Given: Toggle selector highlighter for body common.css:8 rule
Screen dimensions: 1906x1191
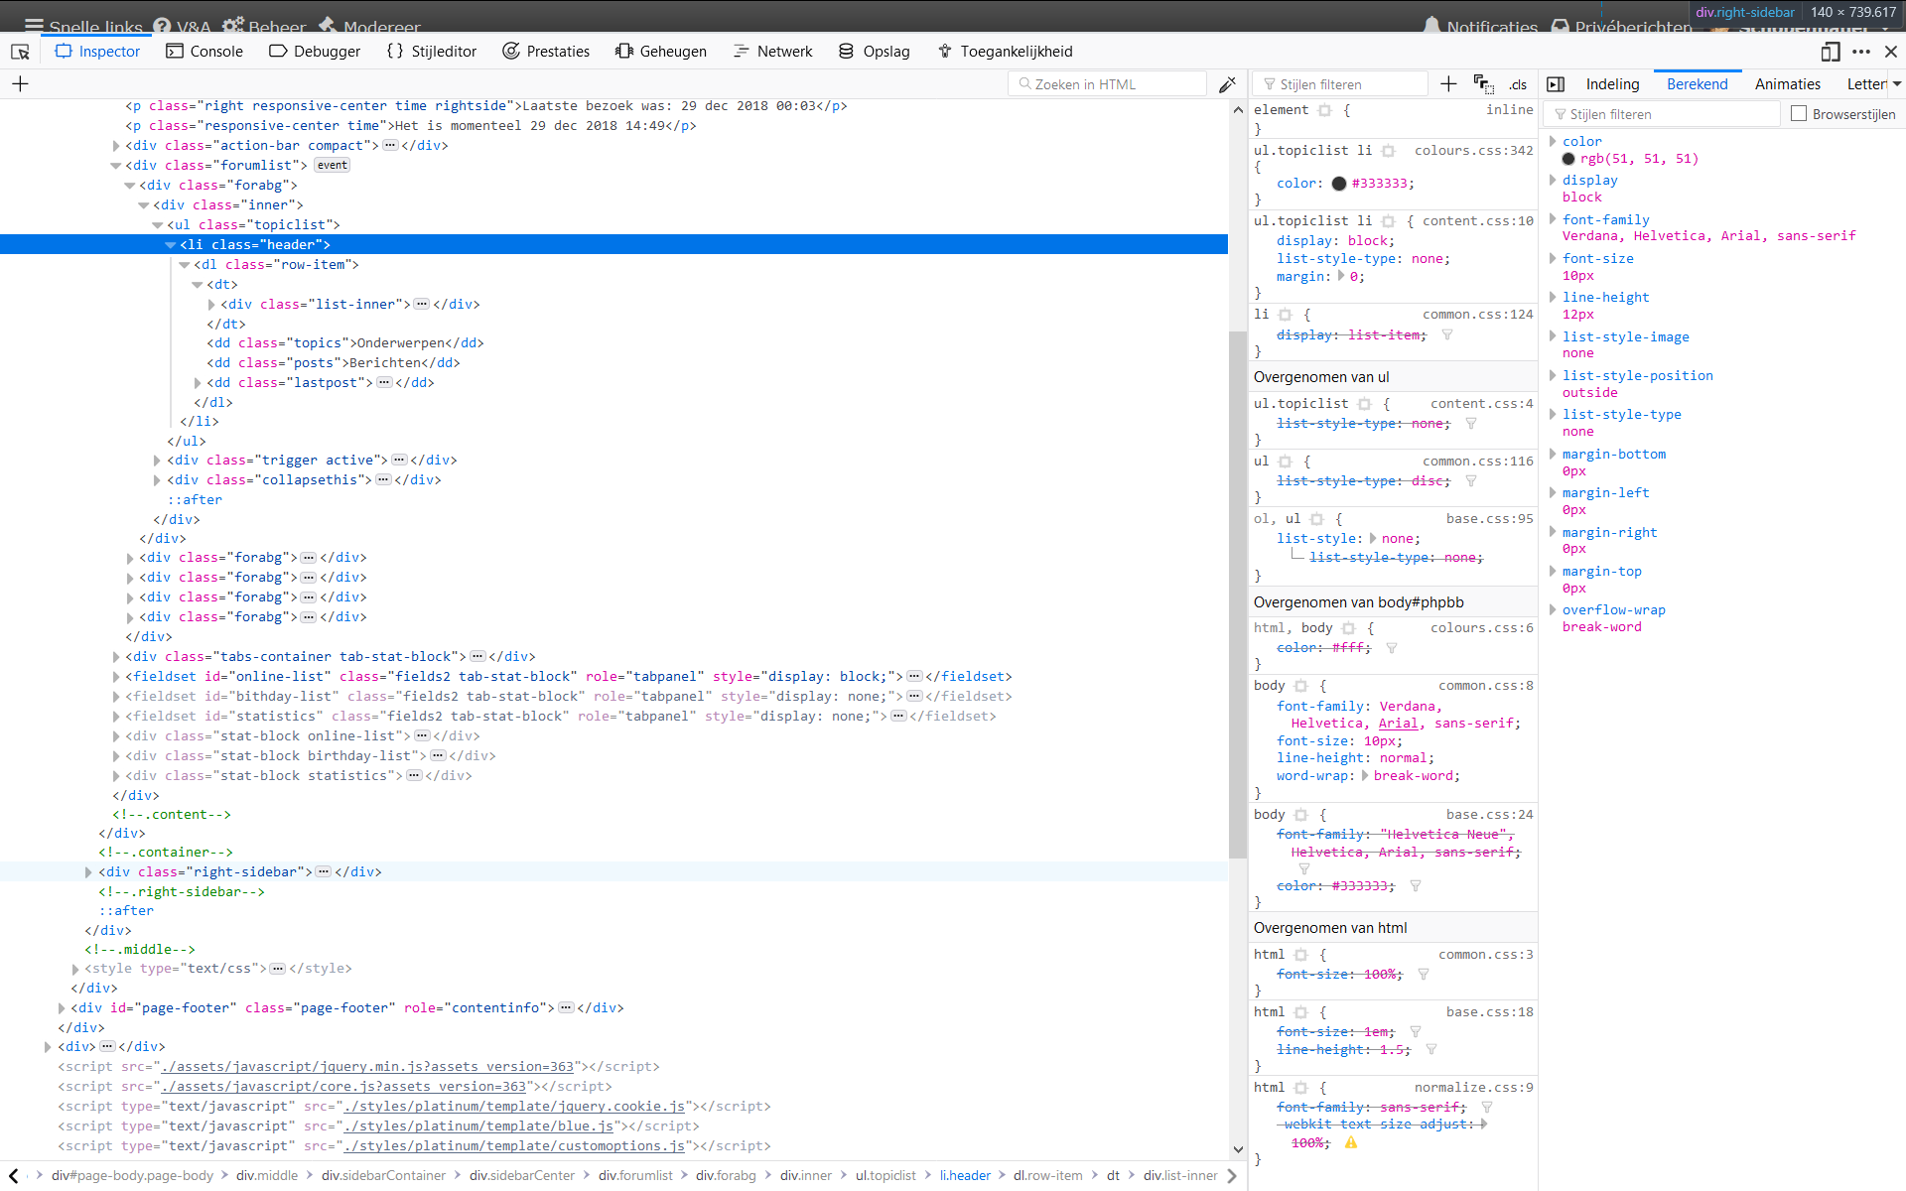Looking at the screenshot, I should (1301, 686).
